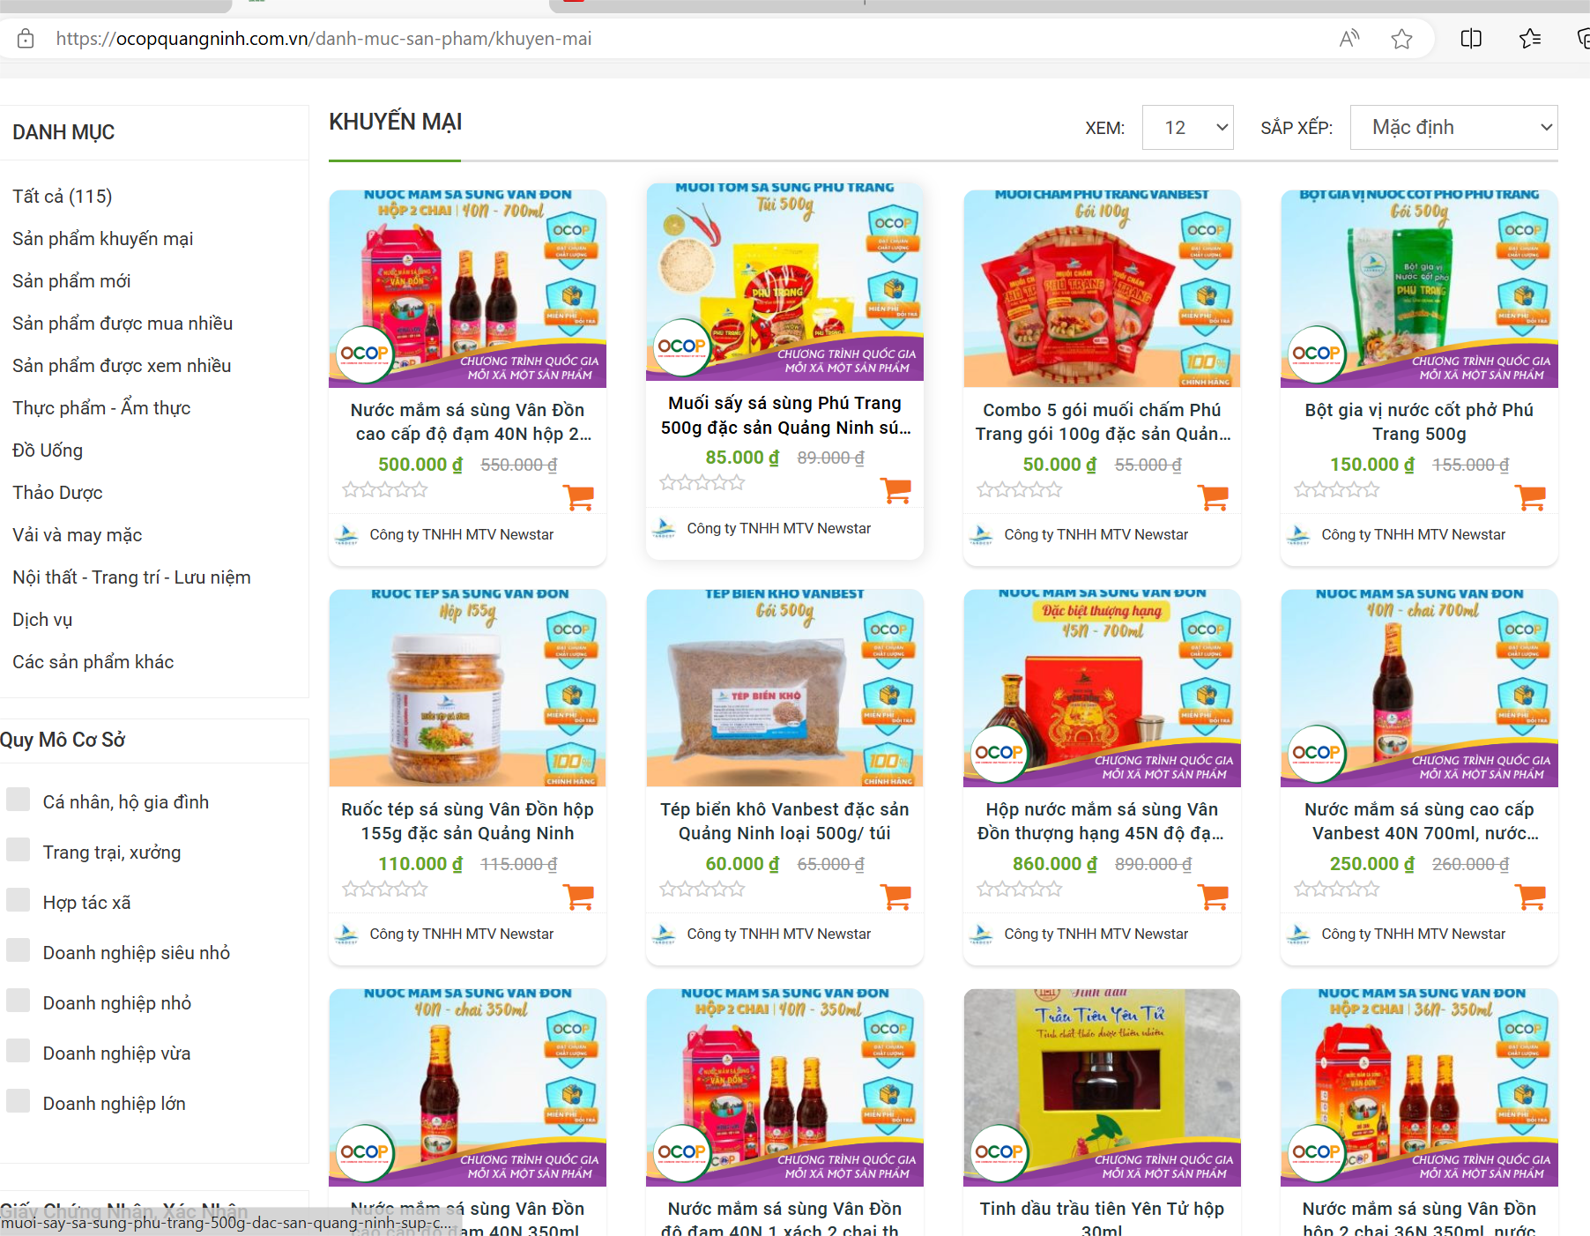The width and height of the screenshot is (1590, 1236).
Task: Click the Read aloud icon in address bar
Action: point(1349,39)
